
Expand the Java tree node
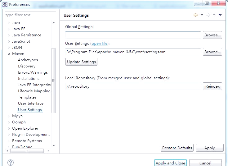click(9, 23)
